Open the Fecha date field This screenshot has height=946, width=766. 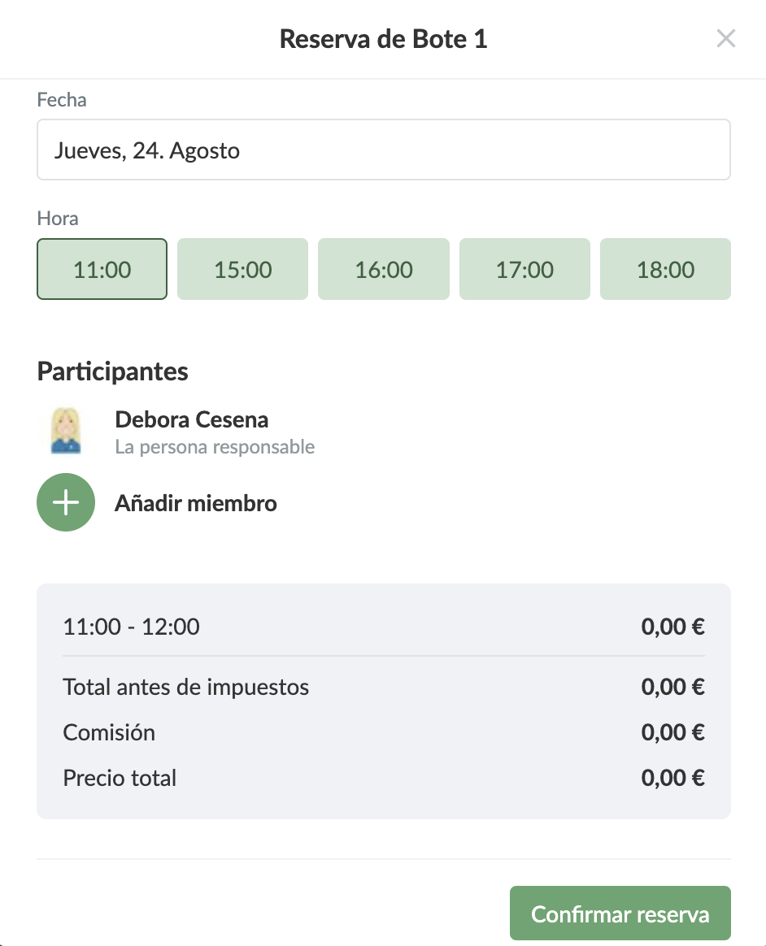383,150
